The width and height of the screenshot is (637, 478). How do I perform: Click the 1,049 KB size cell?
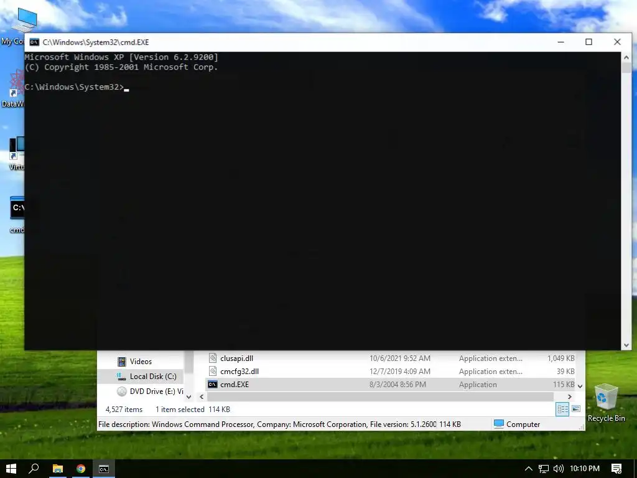click(x=561, y=358)
